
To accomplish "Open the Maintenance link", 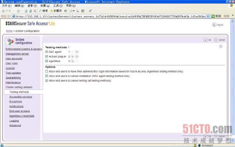I will tap(13, 82).
